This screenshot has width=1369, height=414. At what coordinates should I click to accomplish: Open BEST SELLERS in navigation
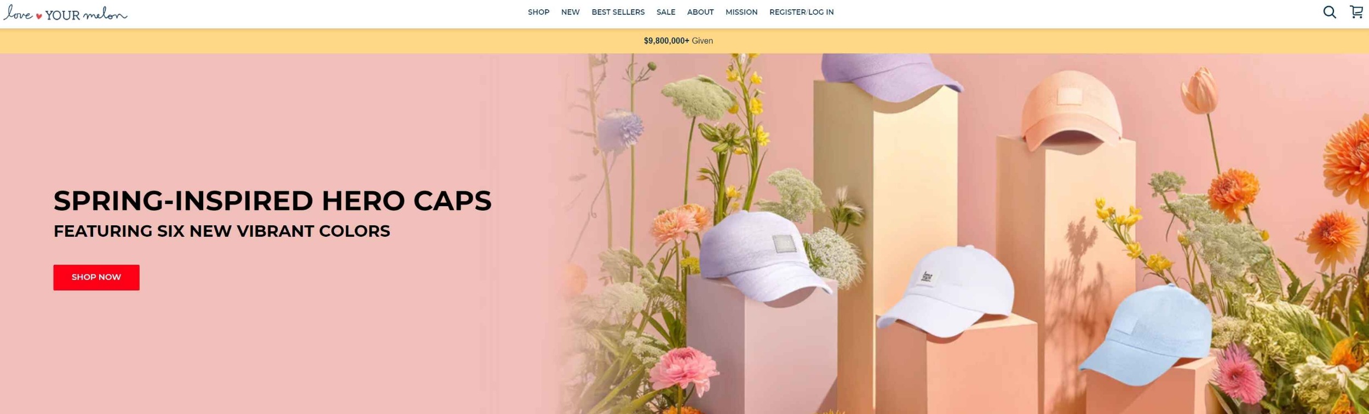point(618,12)
